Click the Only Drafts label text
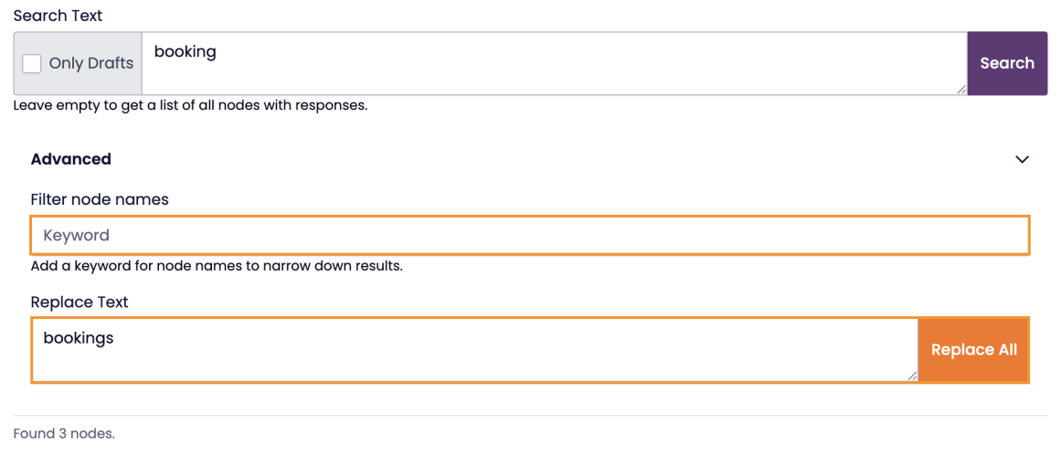The image size is (1061, 457). tap(91, 63)
